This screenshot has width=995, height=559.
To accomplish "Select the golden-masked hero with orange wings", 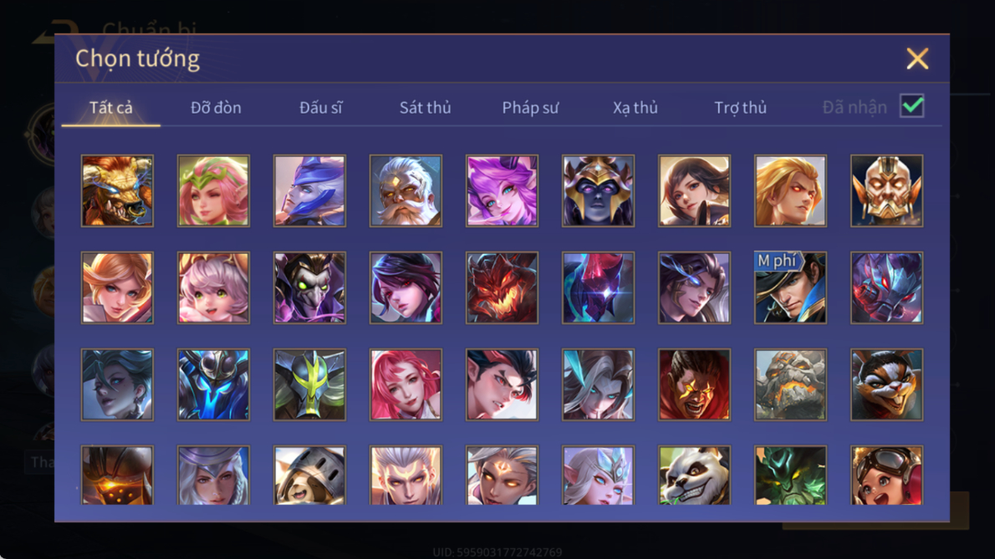I will tap(886, 191).
